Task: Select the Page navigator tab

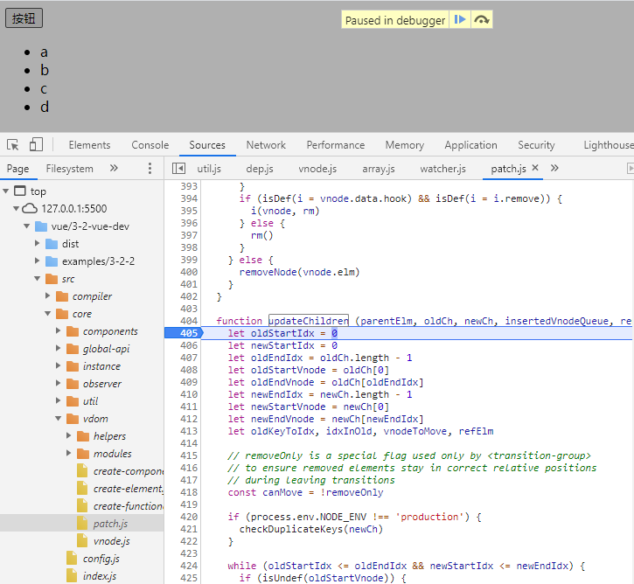Action: tap(17, 169)
